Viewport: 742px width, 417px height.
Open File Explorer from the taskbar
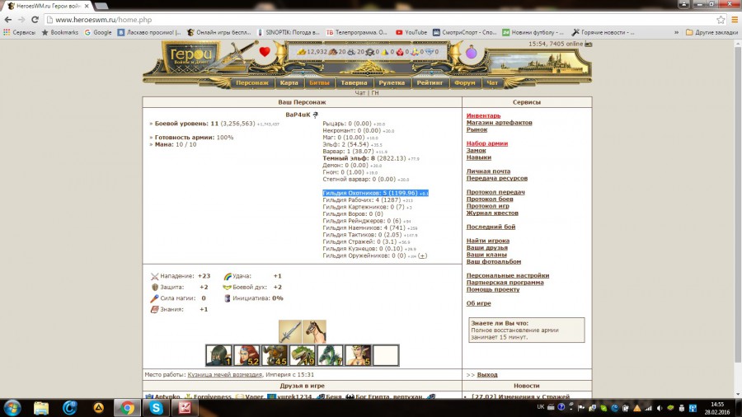pyautogui.click(x=41, y=408)
